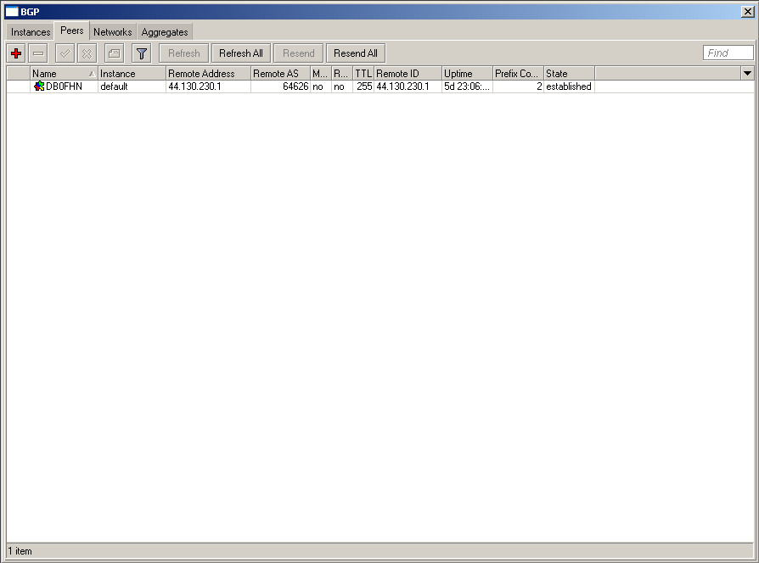Switch to the Instances tab
The width and height of the screenshot is (759, 563).
pos(31,32)
